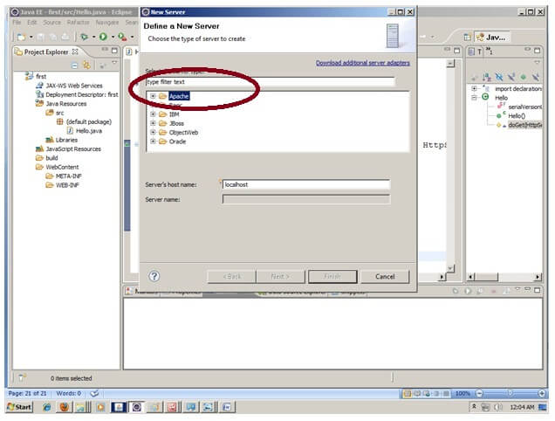The height and width of the screenshot is (421, 555).
Task: Click the Hide Static members icon in Outline toolbar
Action: 511,77
